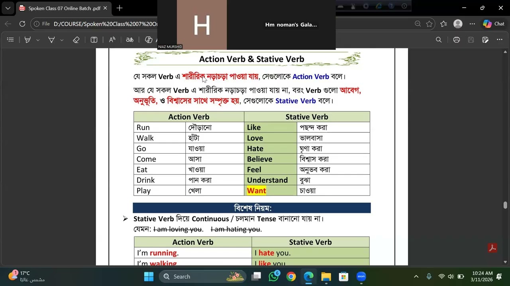Click the "Come" table cell
The height and width of the screenshot is (286, 510).
click(159, 159)
